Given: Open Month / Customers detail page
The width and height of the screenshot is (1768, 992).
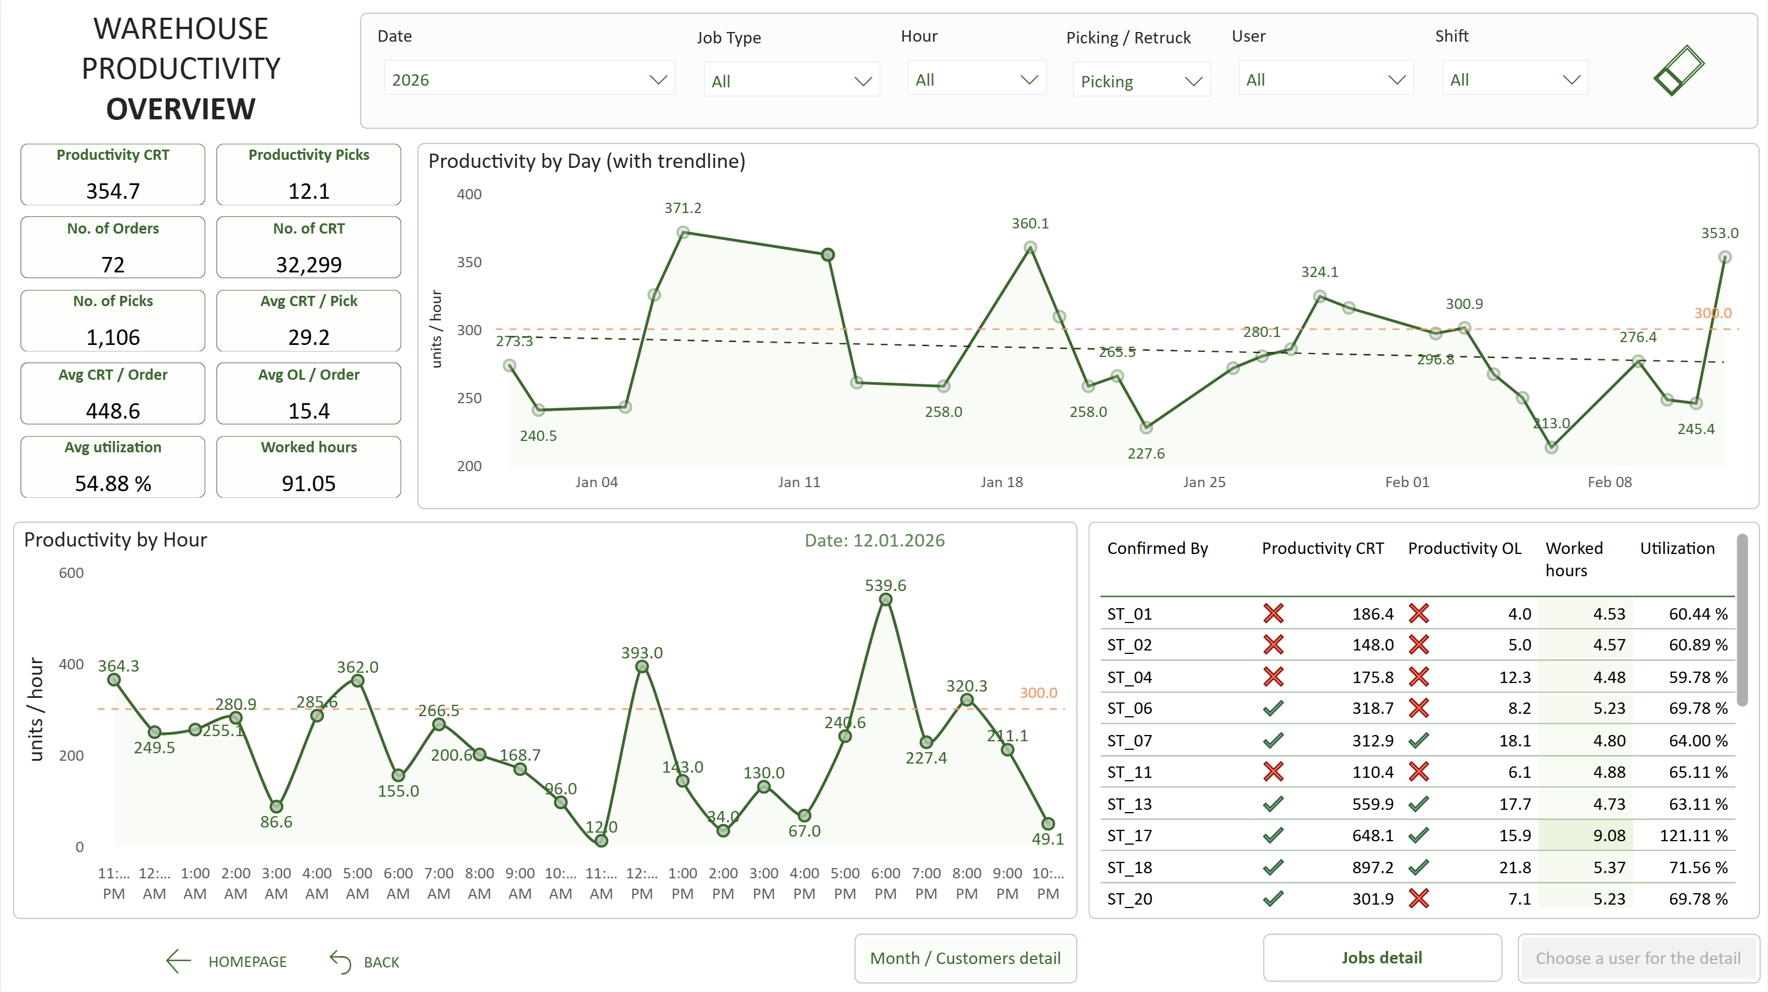Looking at the screenshot, I should pyautogui.click(x=965, y=958).
